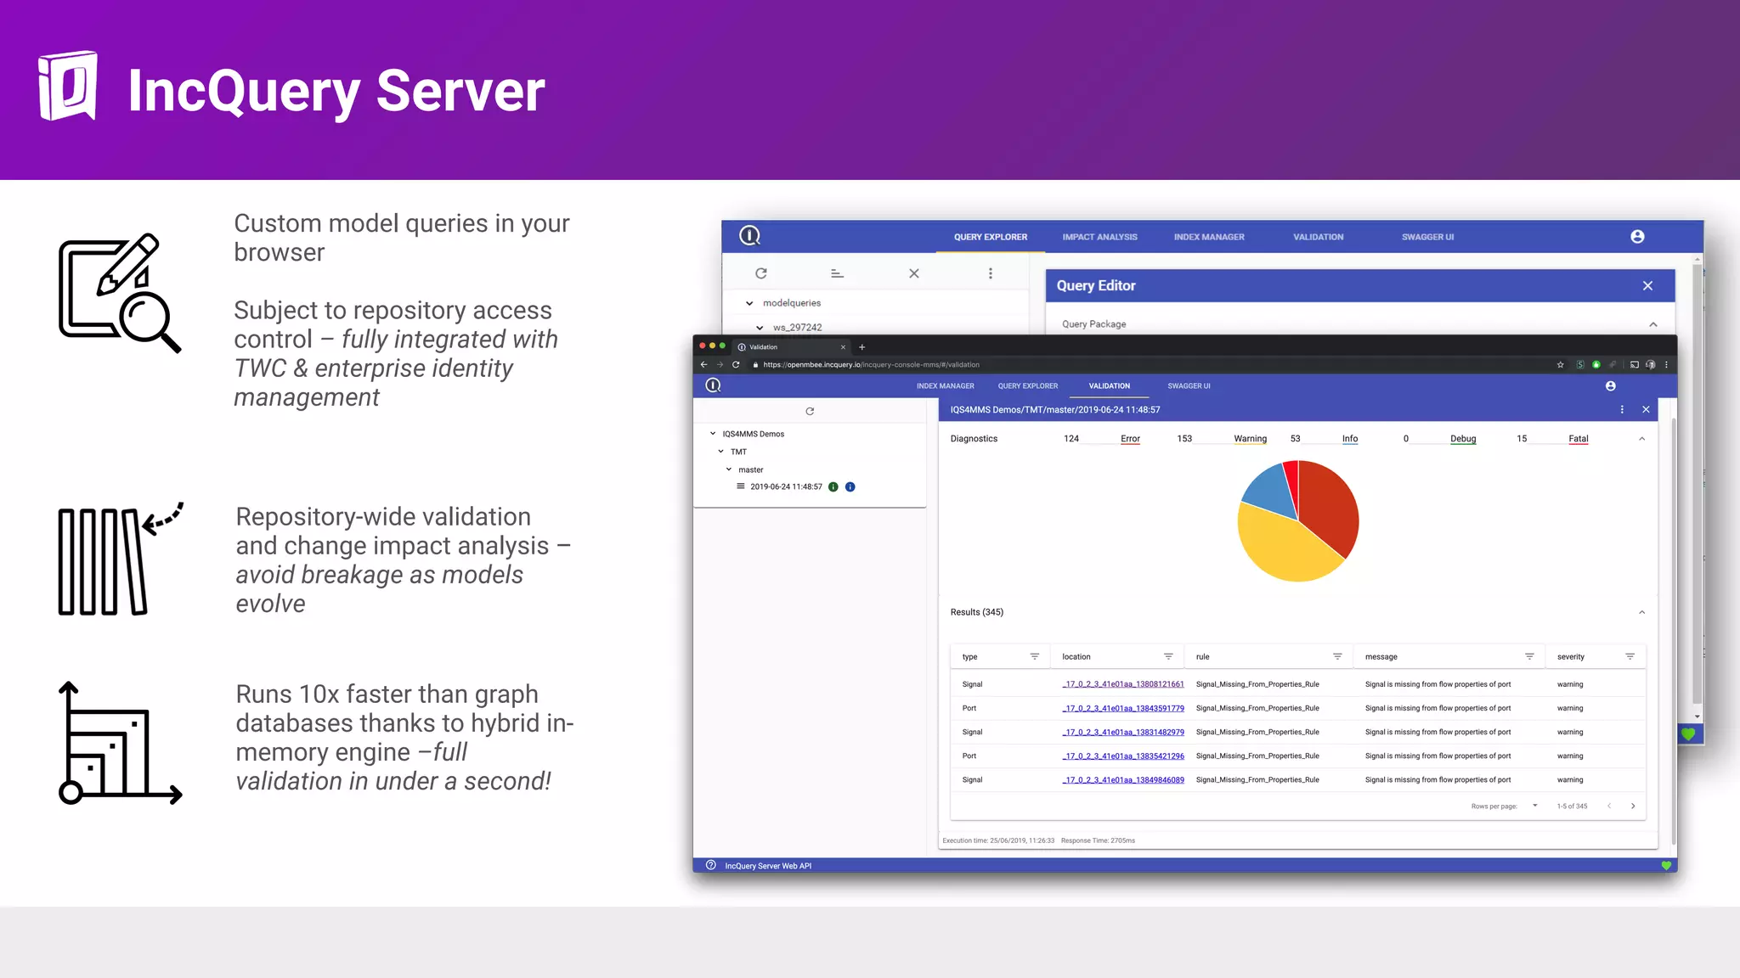1740x978 pixels.
Task: Click the IncQuery logo in Validation window header
Action: pyautogui.click(x=713, y=385)
